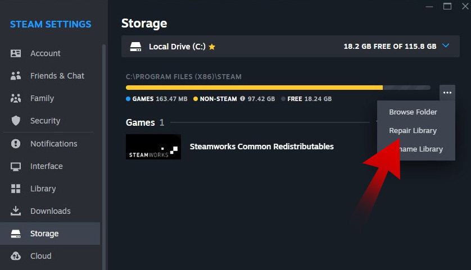Viewport: 471px width, 270px height.
Task: Click the Interface monitor icon
Action: point(16,166)
